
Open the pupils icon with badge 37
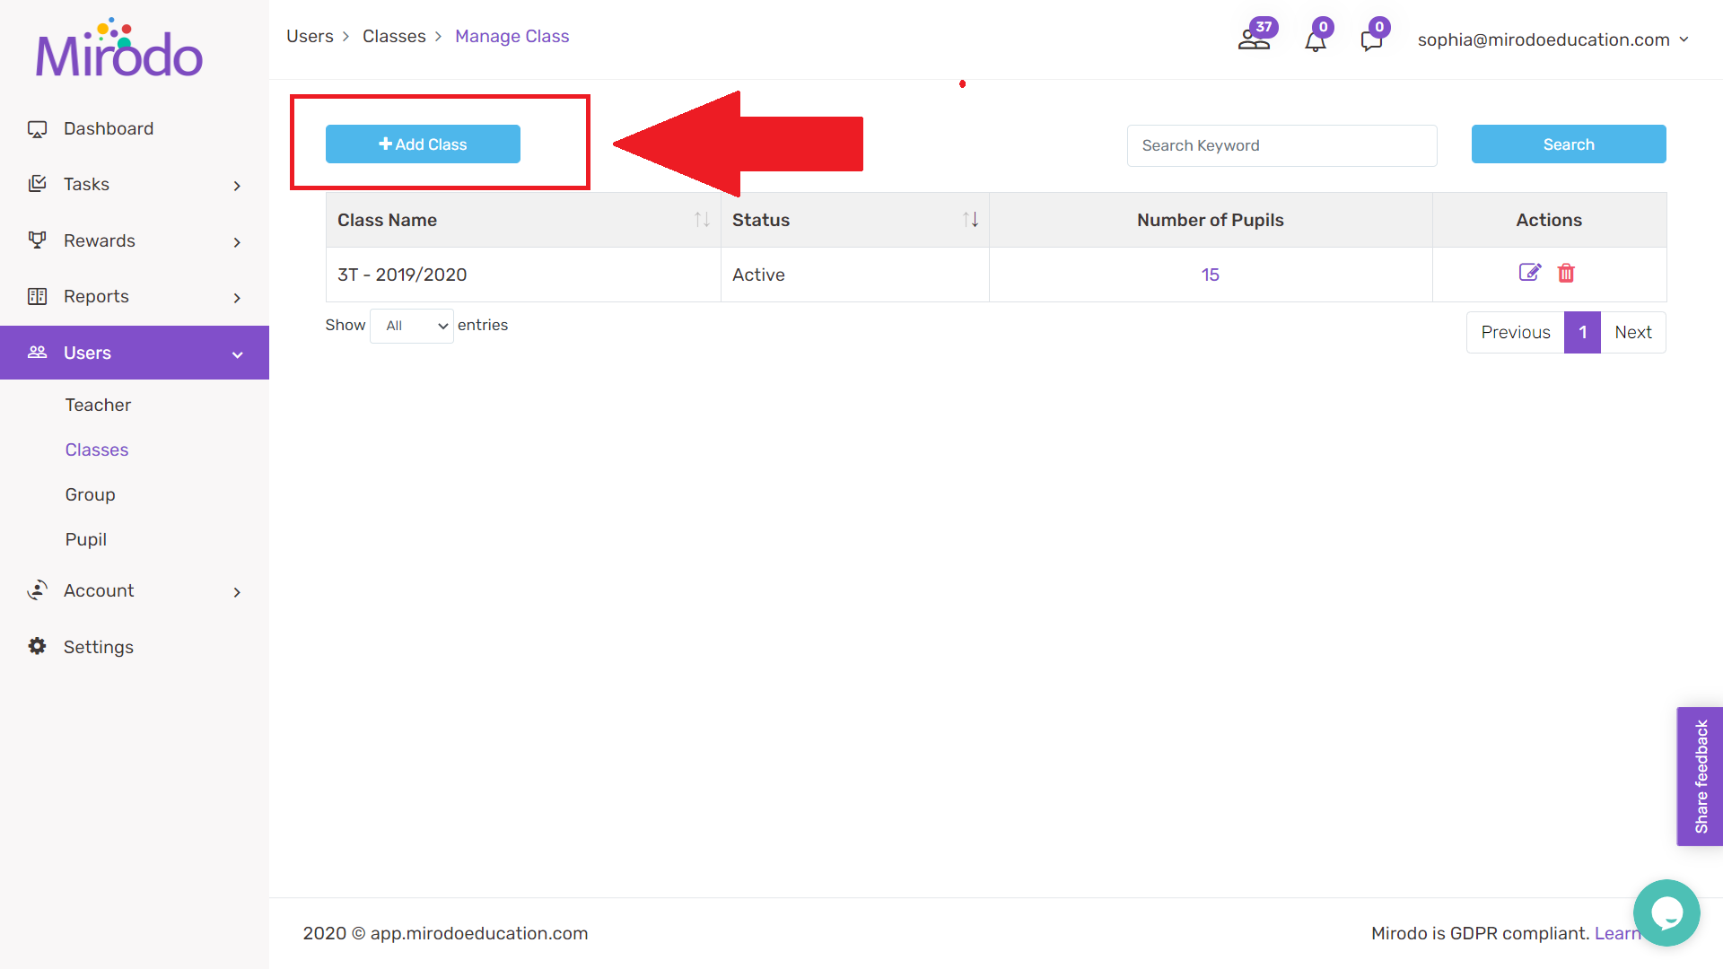point(1255,39)
